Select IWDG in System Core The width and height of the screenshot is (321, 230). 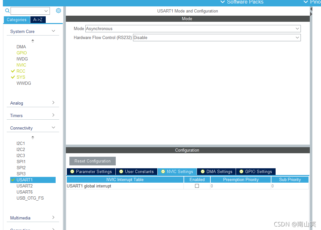[x=22, y=59]
